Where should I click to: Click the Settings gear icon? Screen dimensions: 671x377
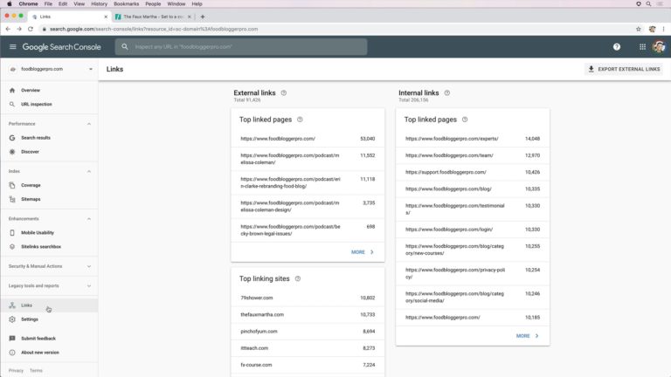coord(12,319)
